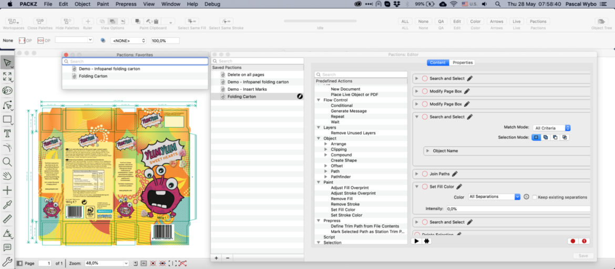Select the Eyedropper tool
This screenshot has width=615, height=269.
pos(7,205)
